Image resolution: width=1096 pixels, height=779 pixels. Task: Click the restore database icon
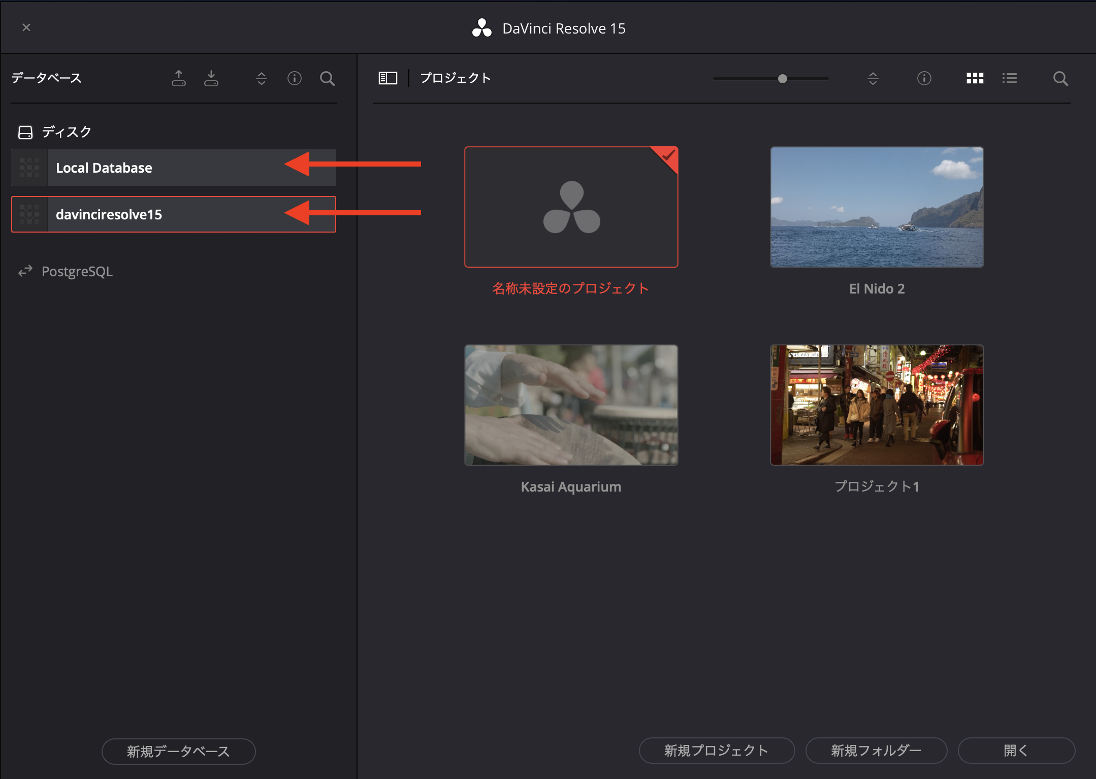point(211,78)
